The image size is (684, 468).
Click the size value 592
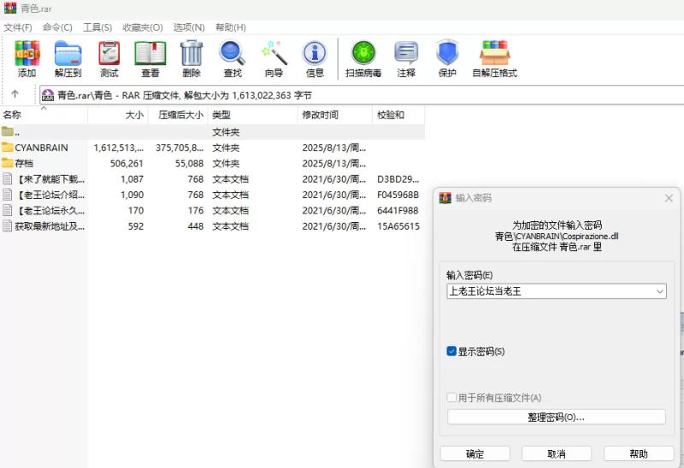[136, 226]
